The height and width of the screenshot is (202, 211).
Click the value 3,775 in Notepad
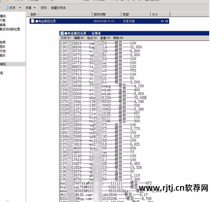pos(135,129)
